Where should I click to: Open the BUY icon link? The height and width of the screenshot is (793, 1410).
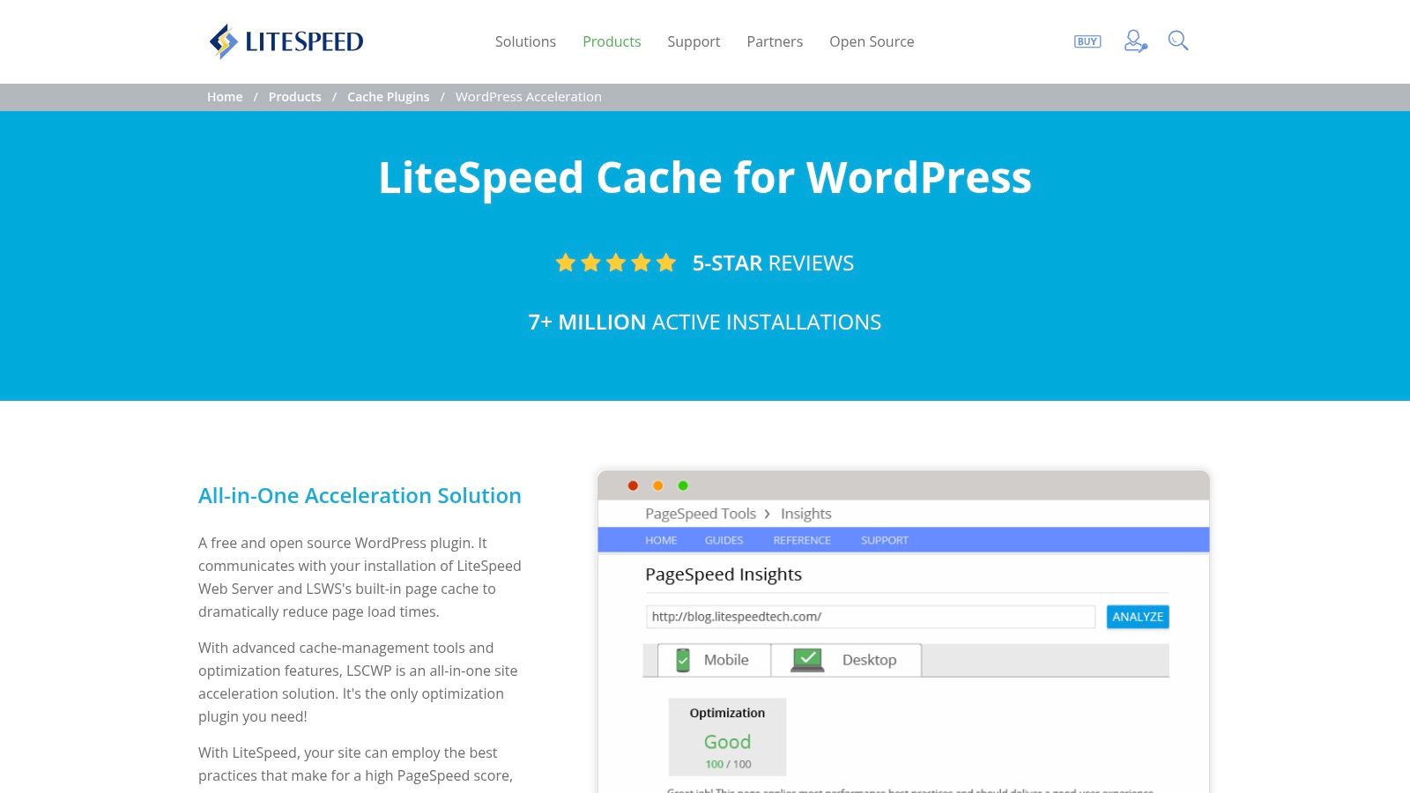pyautogui.click(x=1087, y=41)
